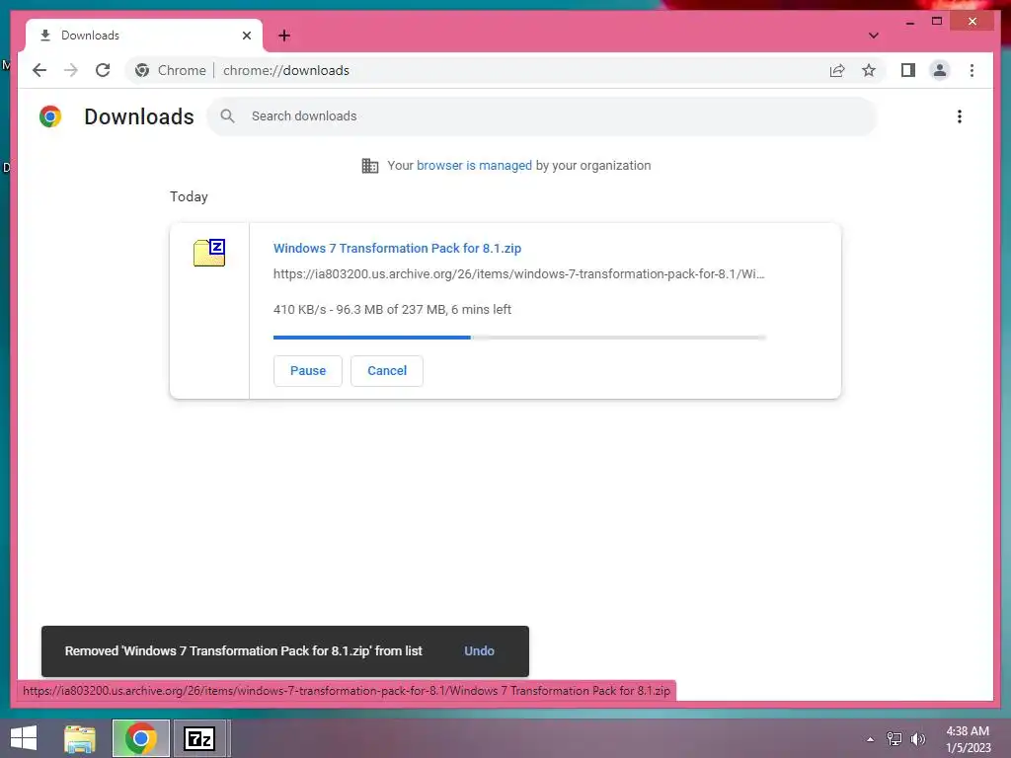The height and width of the screenshot is (758, 1011).
Task: Open the volume speaker tray icon
Action: pyautogui.click(x=917, y=739)
